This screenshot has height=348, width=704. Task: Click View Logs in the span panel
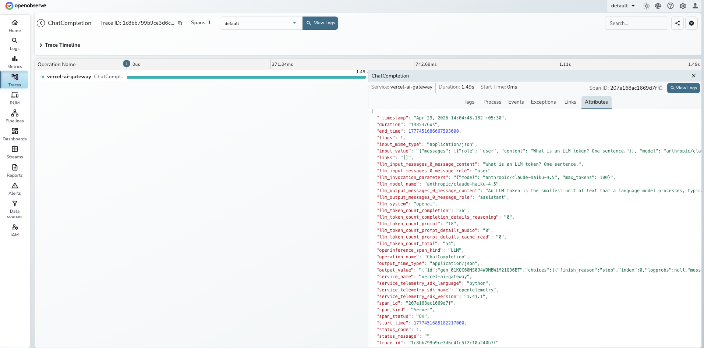coord(683,88)
